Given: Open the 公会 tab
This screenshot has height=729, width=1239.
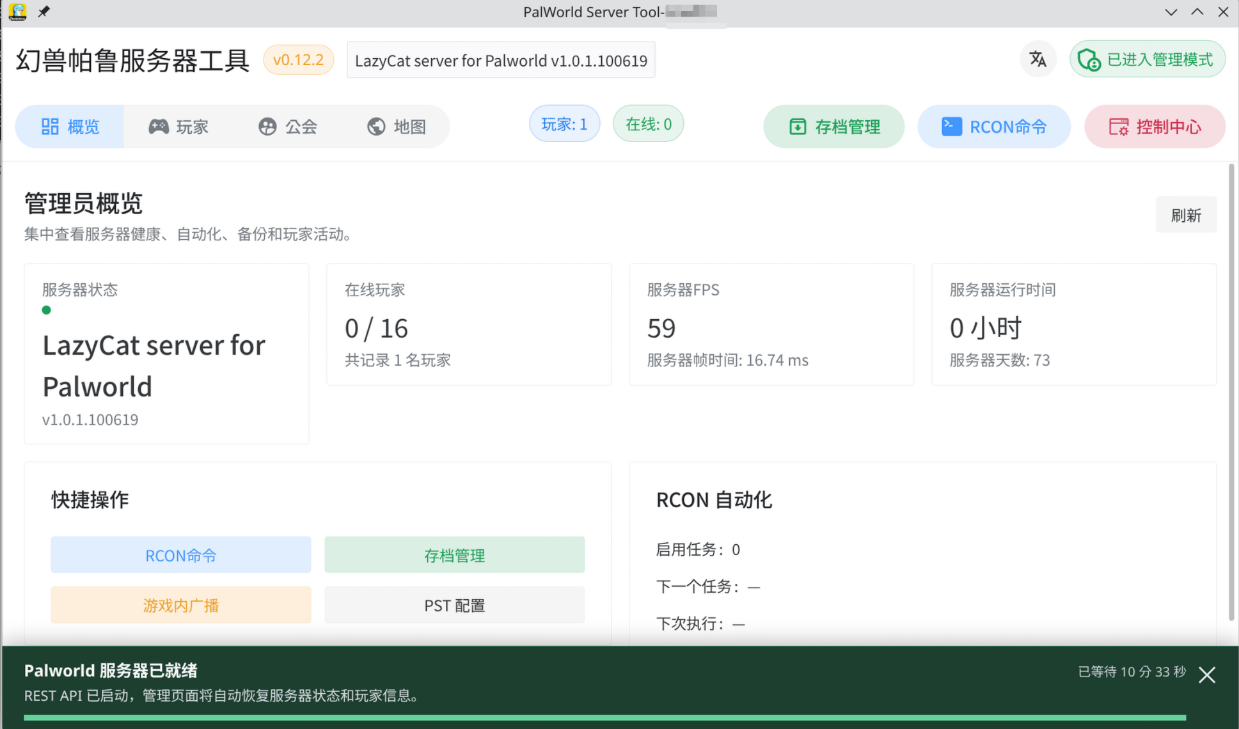Looking at the screenshot, I should point(287,127).
